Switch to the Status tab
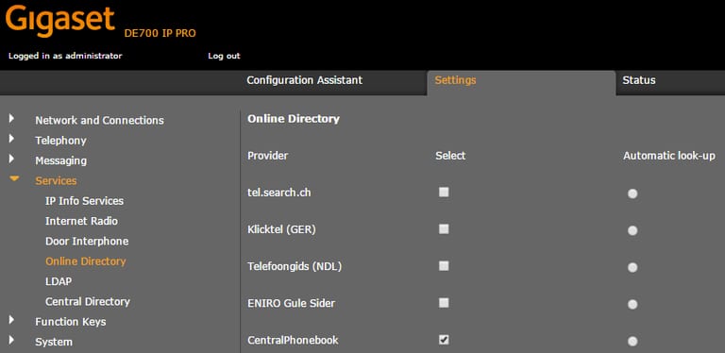Image resolution: width=725 pixels, height=353 pixels. point(638,80)
